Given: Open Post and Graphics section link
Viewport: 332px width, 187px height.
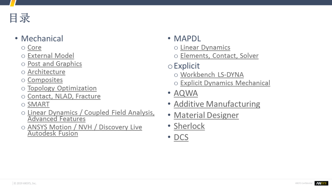Looking at the screenshot, I should 55,64.
